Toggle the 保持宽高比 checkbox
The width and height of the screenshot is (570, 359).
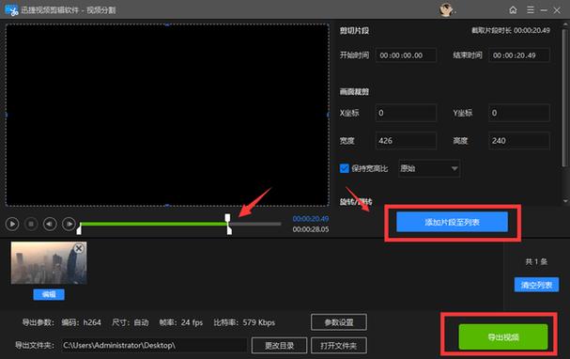(x=344, y=168)
